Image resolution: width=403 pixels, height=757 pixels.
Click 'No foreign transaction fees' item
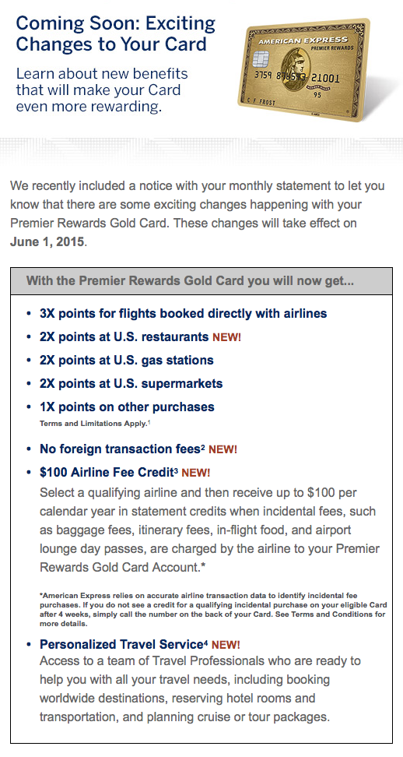pyautogui.click(x=122, y=449)
